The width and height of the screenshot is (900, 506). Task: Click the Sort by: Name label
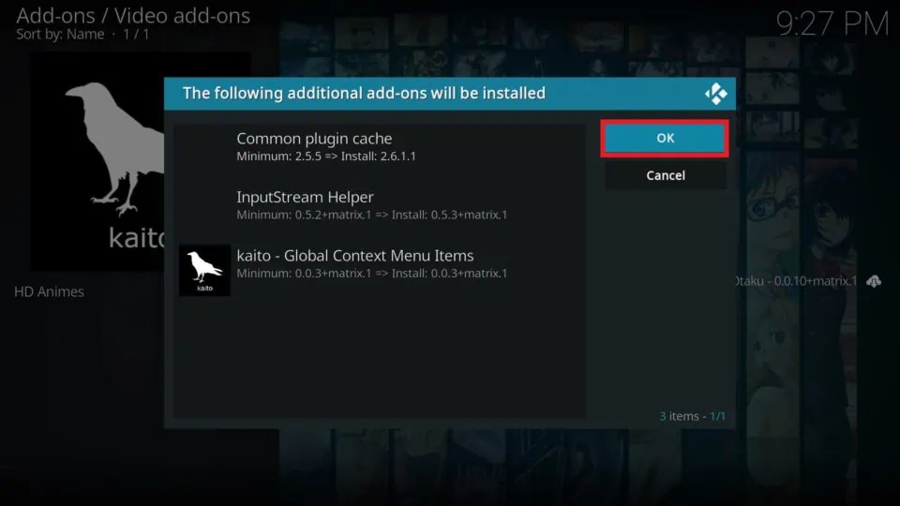pos(60,35)
